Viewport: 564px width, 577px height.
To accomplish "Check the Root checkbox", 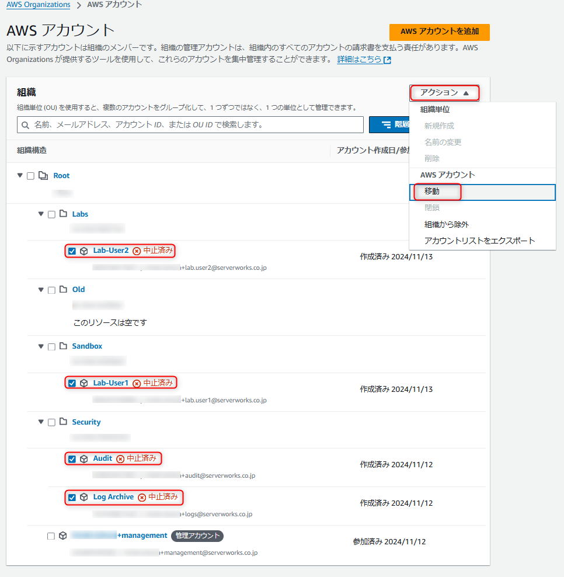I will coord(30,176).
